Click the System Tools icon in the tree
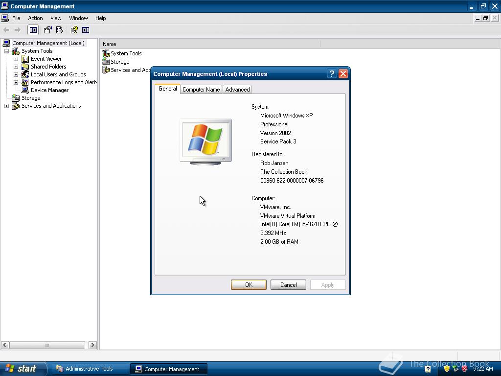 (x=16, y=51)
